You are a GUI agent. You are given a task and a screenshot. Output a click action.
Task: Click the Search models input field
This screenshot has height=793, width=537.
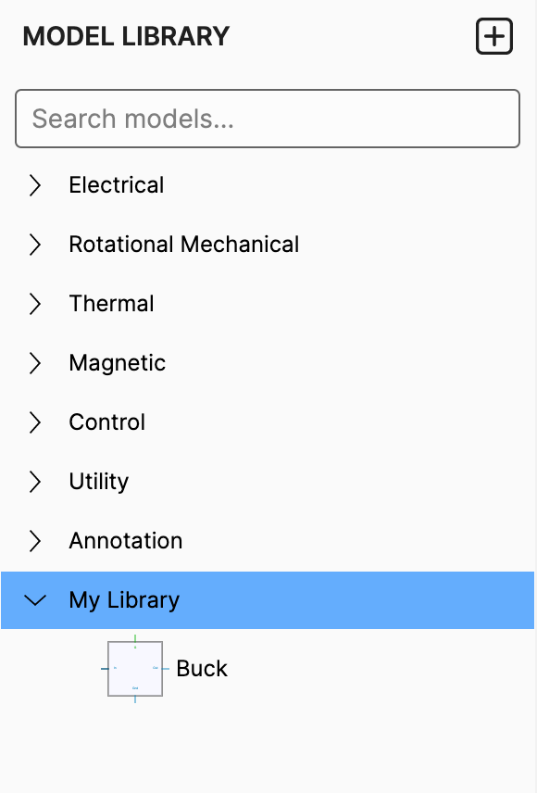click(267, 119)
